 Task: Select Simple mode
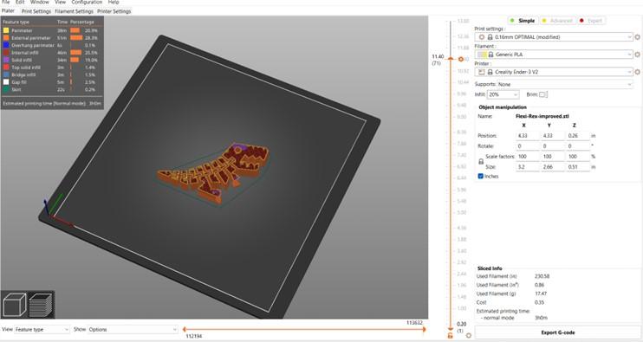[523, 21]
